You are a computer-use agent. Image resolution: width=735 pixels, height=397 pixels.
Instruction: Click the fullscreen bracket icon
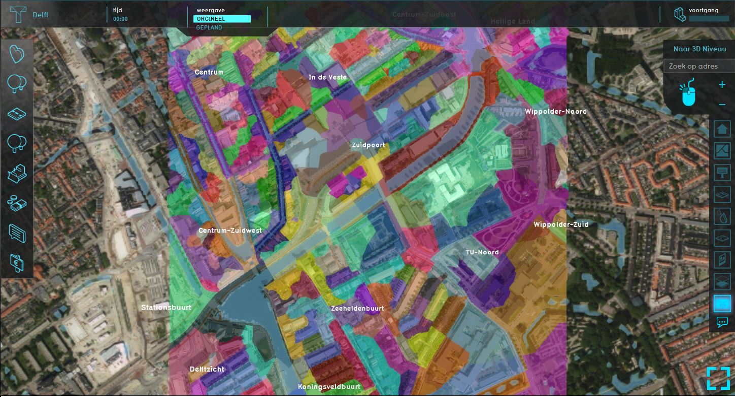coord(718,378)
